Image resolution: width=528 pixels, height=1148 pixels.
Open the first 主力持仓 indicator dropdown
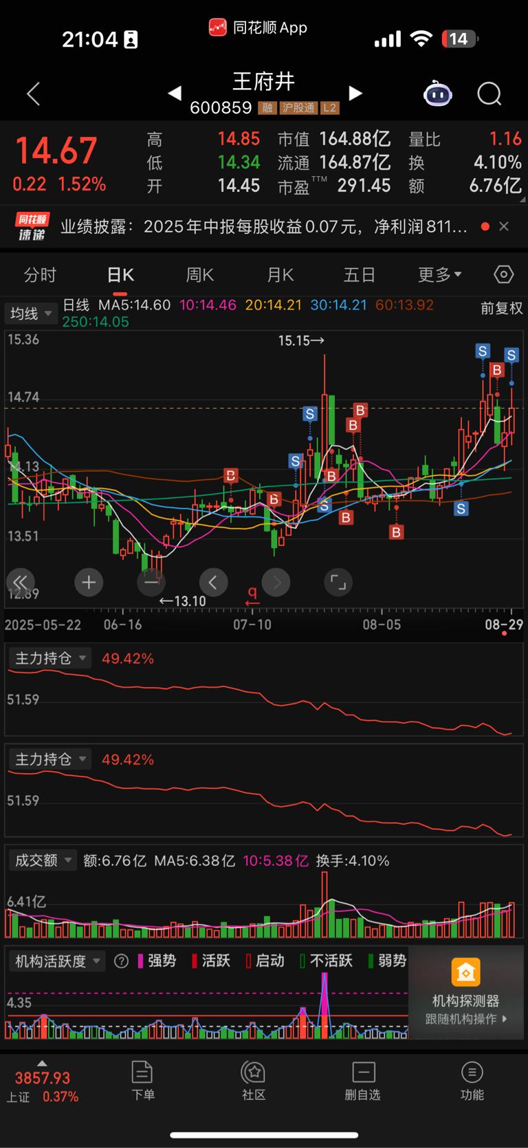tap(51, 658)
